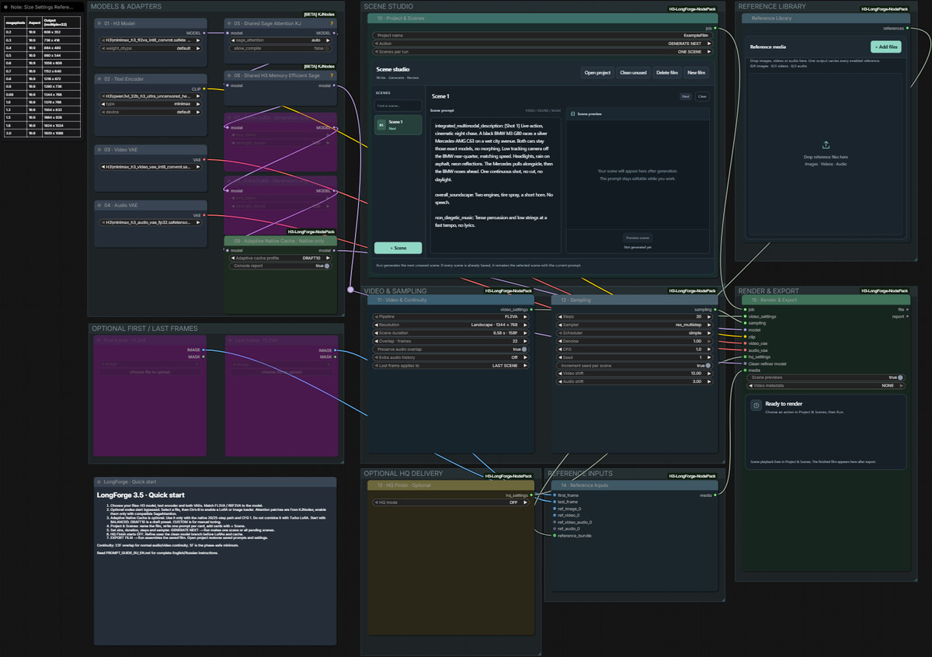Open help icon on Shared Sage Attention KJ
Screen dimensions: 932x657
[x=332, y=24]
